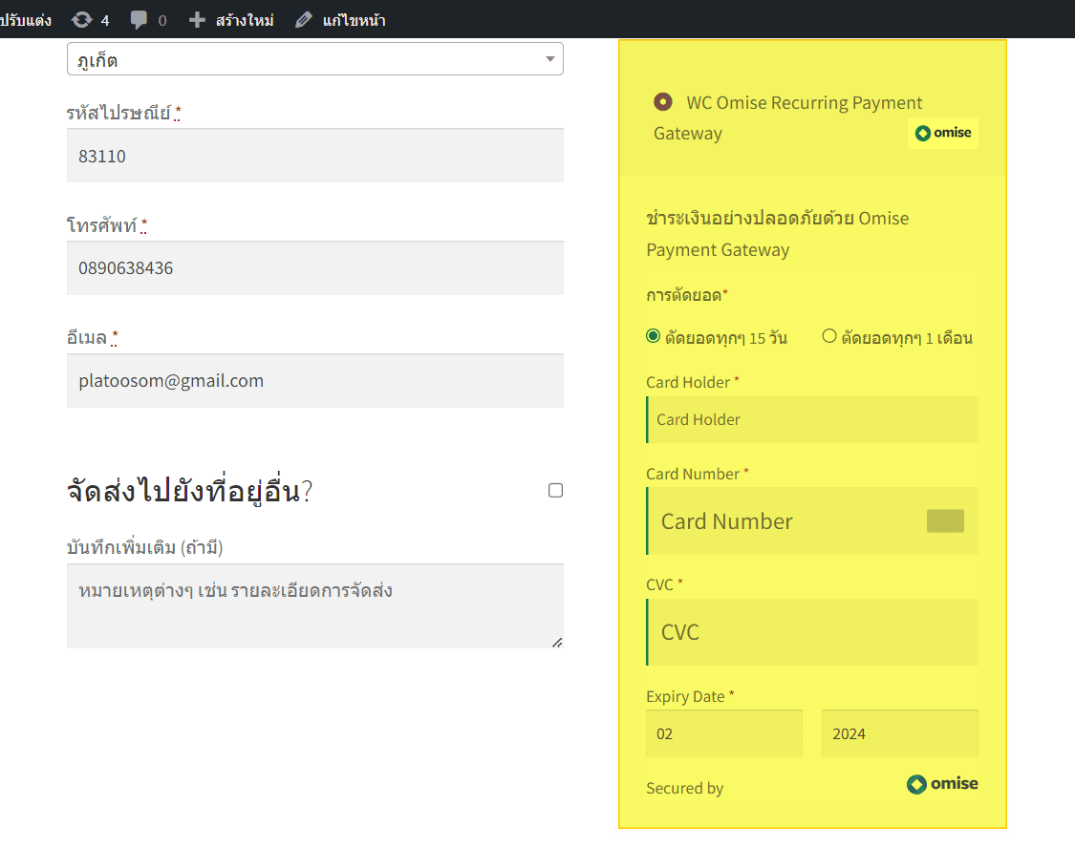Choose the 15-day billing cycle option
The height and width of the screenshot is (848, 1075).
pos(654,336)
